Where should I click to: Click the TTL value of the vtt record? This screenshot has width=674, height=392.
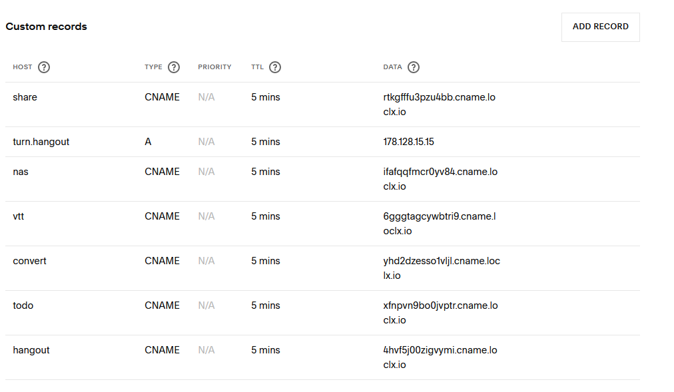coord(266,216)
